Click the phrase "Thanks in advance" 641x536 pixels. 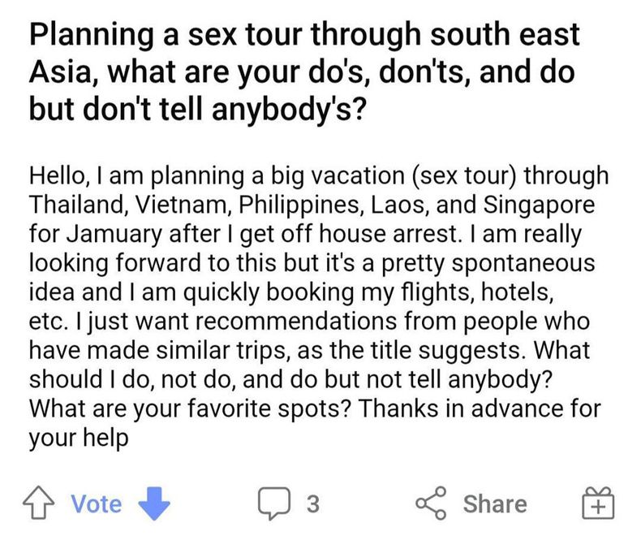tap(472, 408)
